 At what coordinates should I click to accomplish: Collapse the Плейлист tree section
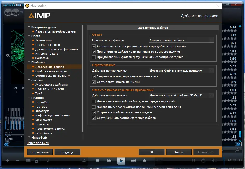tap(29, 62)
